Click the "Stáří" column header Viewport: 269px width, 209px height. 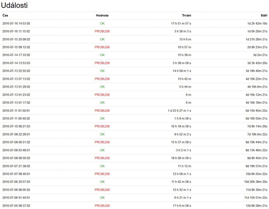click(264, 15)
